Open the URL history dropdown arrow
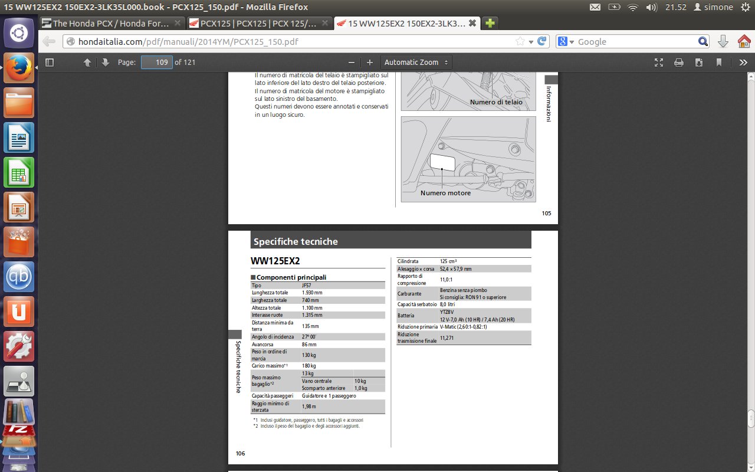 [530, 42]
